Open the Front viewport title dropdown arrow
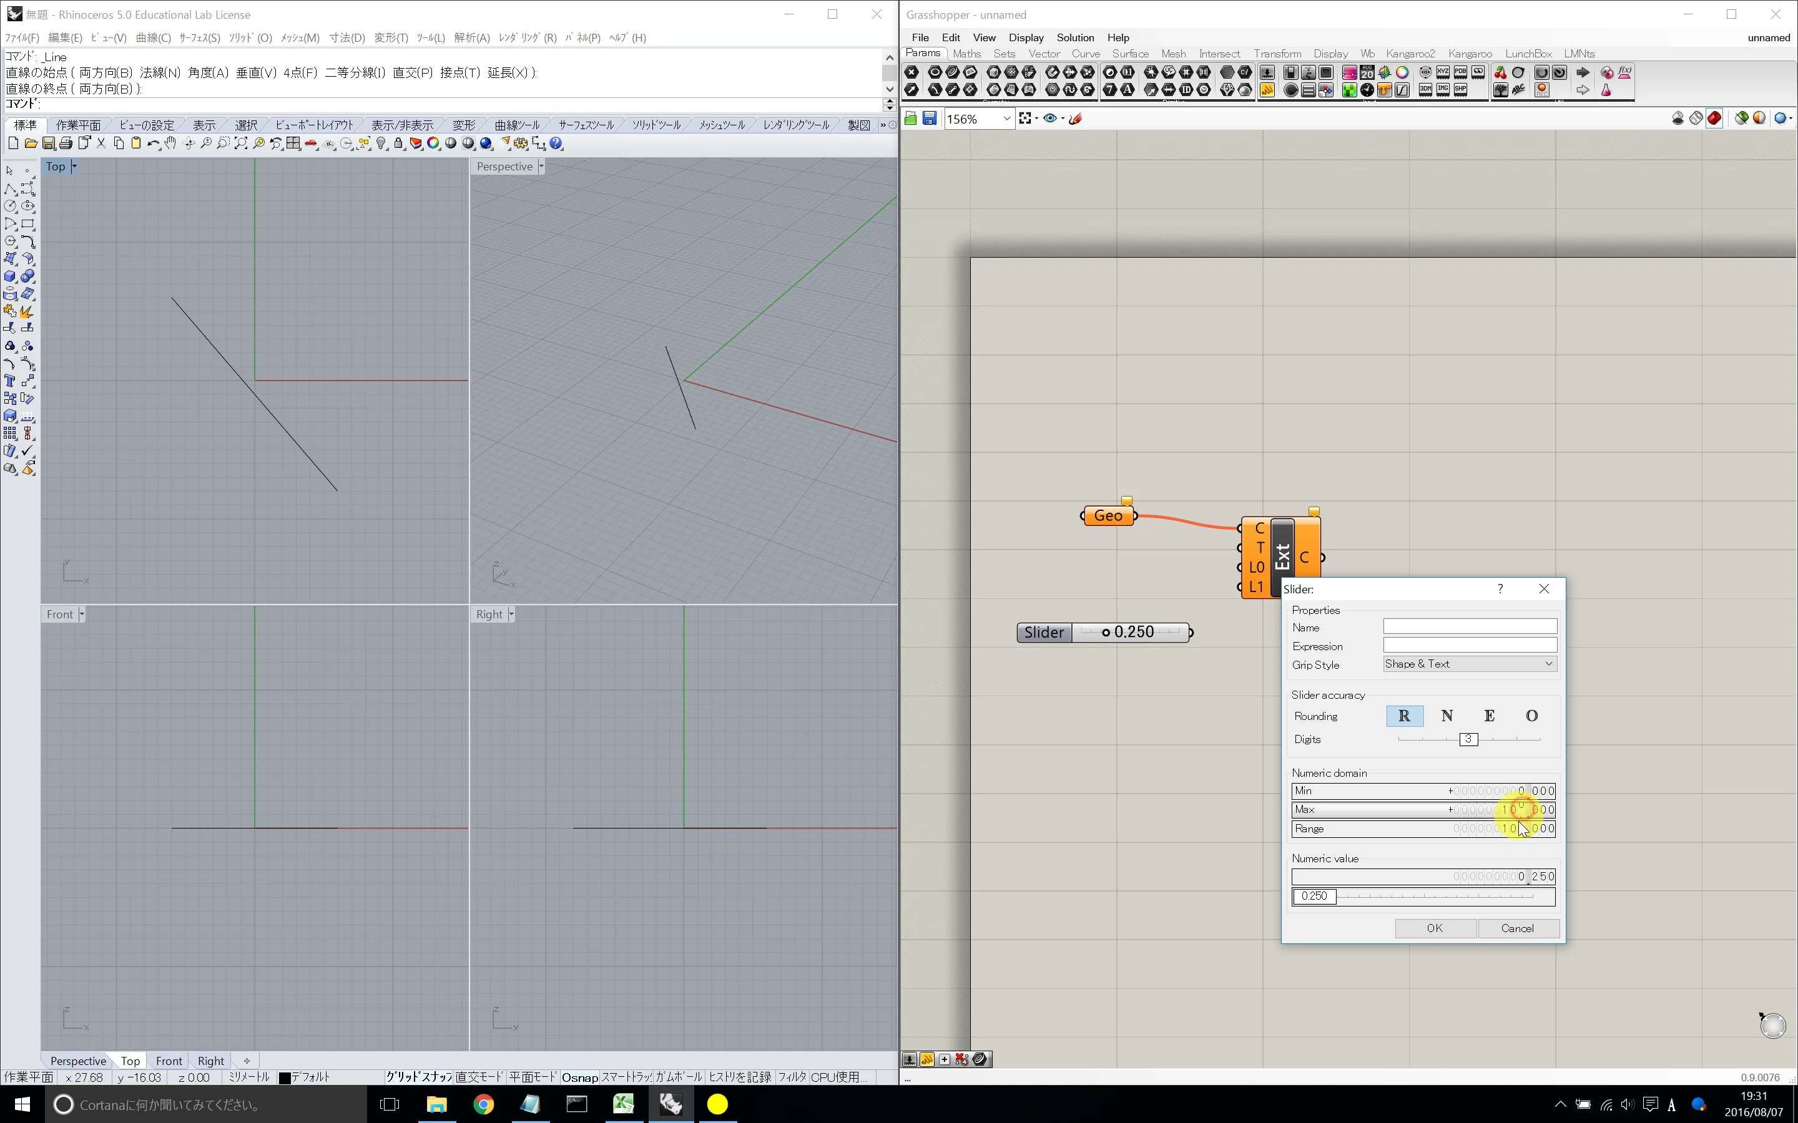The width and height of the screenshot is (1798, 1123). pos(81,615)
